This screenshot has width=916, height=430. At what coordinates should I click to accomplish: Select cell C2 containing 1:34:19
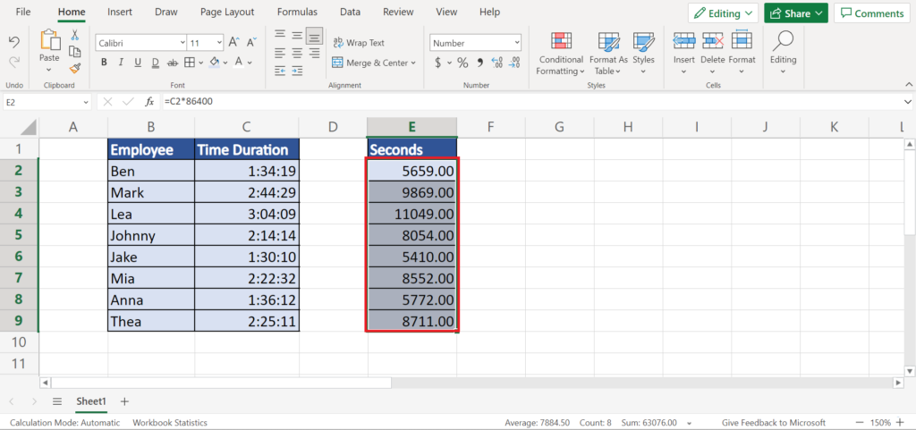(246, 171)
